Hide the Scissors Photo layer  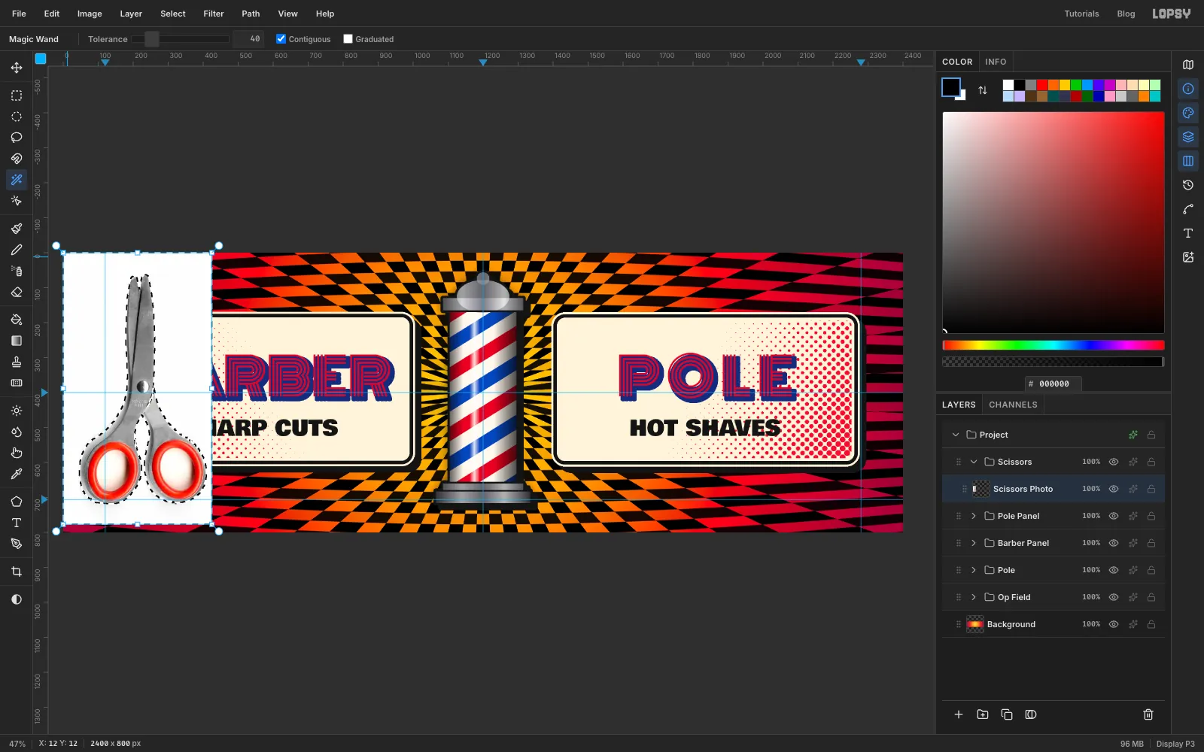1114,489
